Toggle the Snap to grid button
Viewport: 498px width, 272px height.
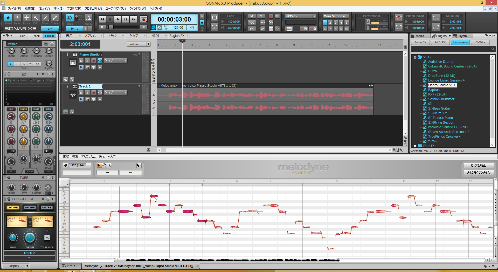(70, 18)
